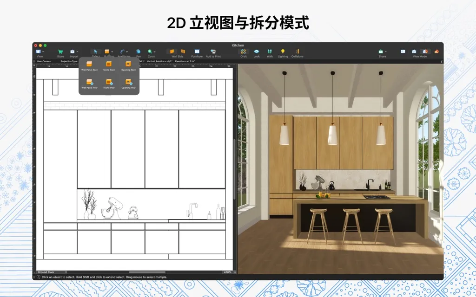Select the kettle outline in elevation
The image size is (476, 297).
[x=132, y=213]
